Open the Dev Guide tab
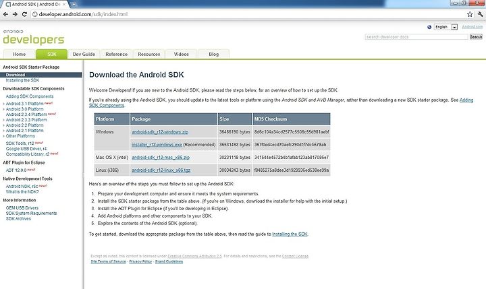Image resolution: width=486 pixels, height=289 pixels. click(84, 54)
